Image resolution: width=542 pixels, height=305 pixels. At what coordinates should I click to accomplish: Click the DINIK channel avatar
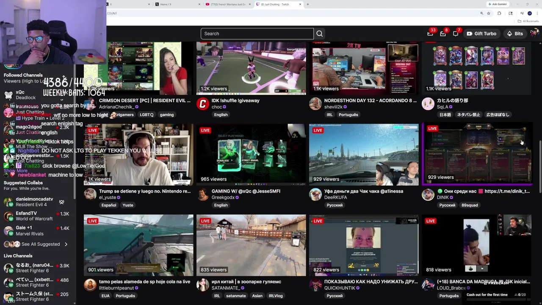pos(428,194)
